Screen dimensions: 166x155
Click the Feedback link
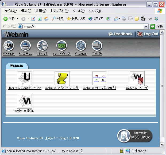pyautogui.click(x=120, y=34)
